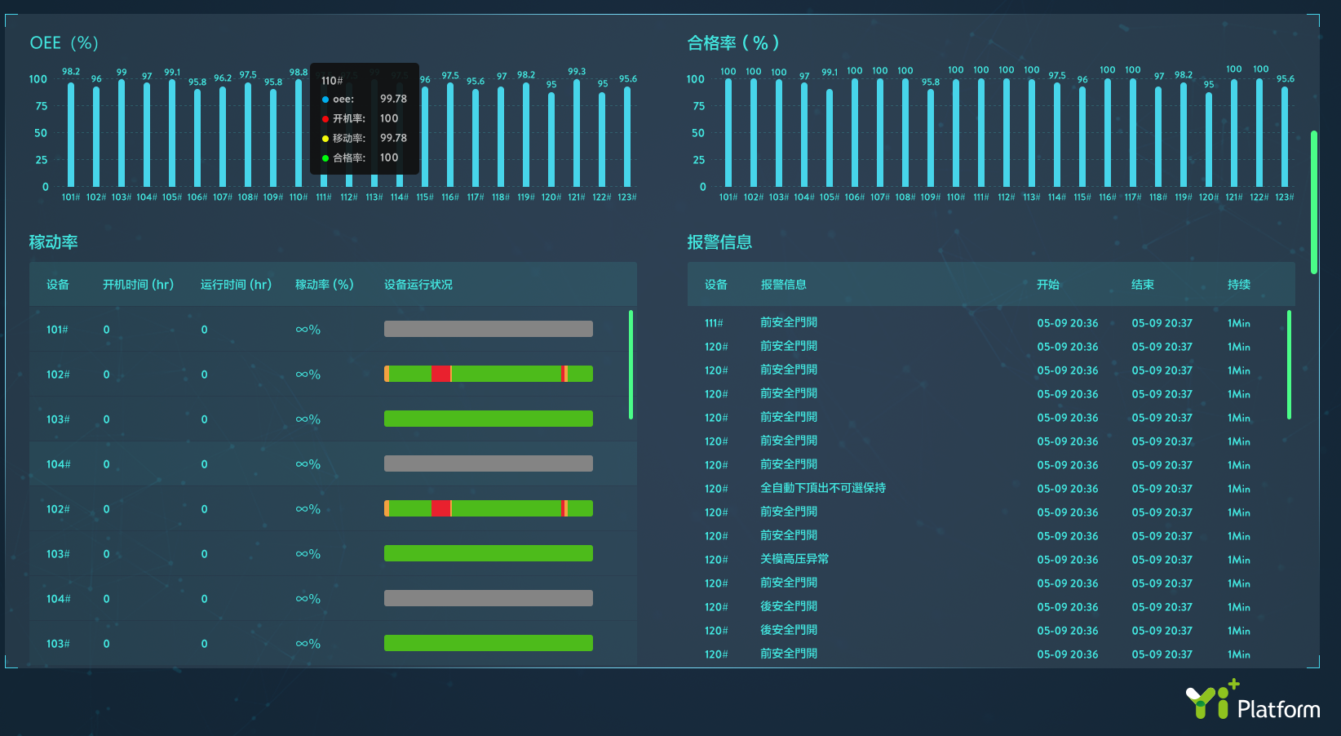This screenshot has height=736, width=1341.
Task: Click the 报警信息 table's vertical scrollbar
Action: [x=1289, y=364]
